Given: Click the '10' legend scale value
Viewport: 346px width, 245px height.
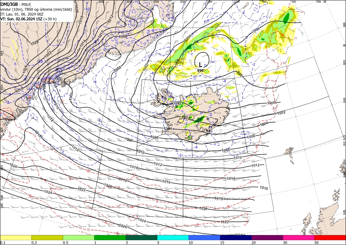Looking at the screenshot, I should tap(191, 243).
